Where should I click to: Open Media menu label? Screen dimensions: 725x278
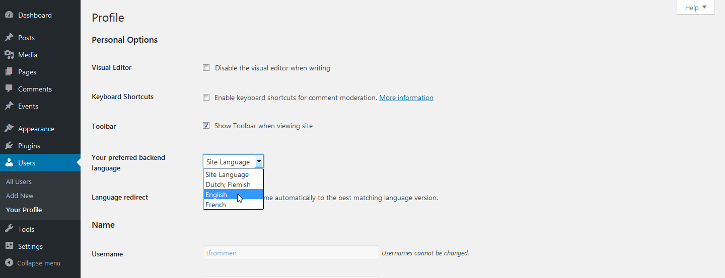[x=28, y=55]
